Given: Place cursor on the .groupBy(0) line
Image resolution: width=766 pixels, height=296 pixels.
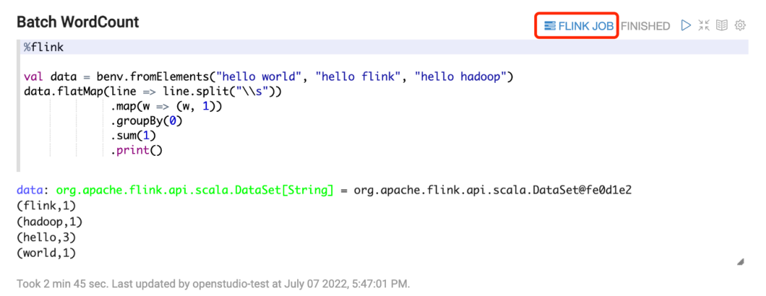Looking at the screenshot, I should (146, 121).
